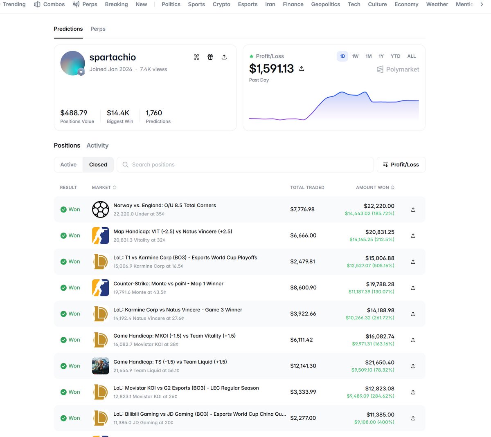This screenshot has width=491, height=437.
Task: Share the $1,591.13 profit/loss figure
Action: pos(302,69)
